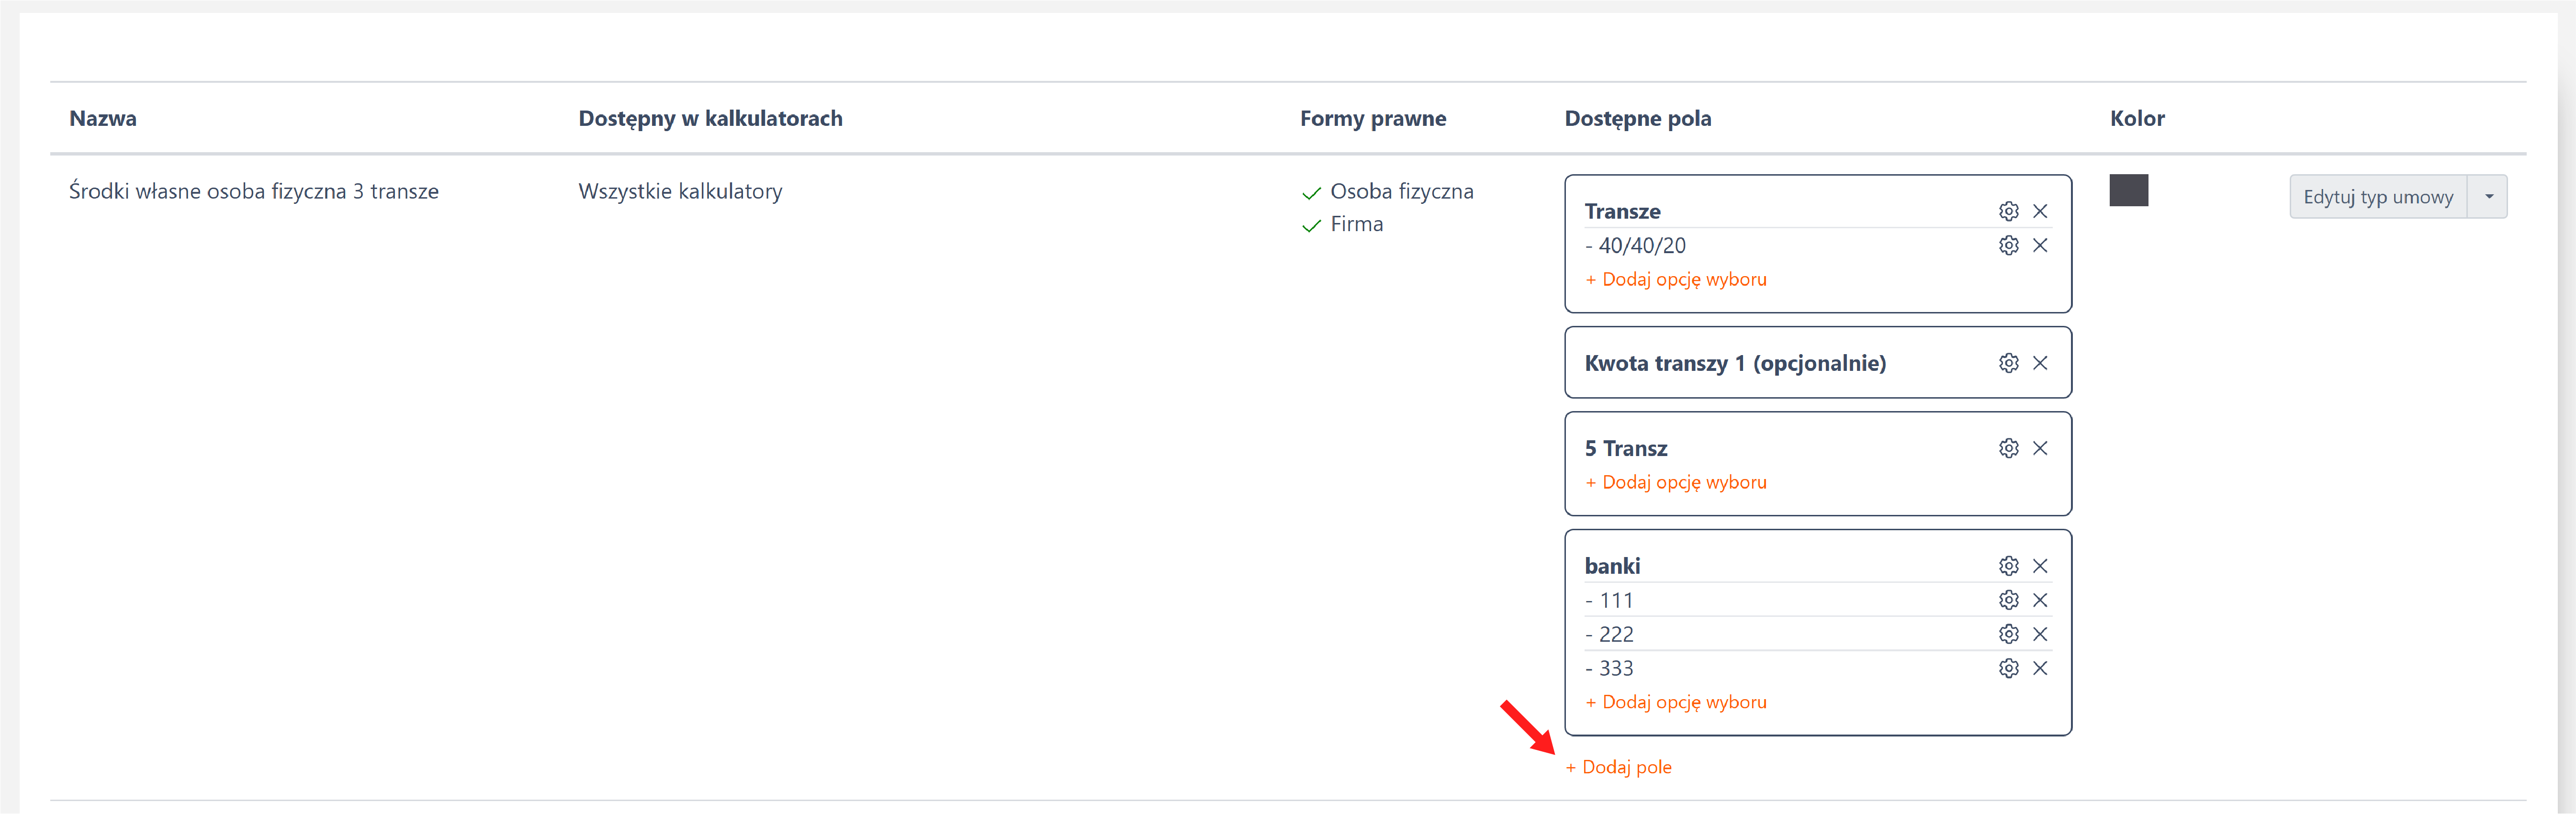Add choice option to 5 Transz field

[x=1676, y=482]
